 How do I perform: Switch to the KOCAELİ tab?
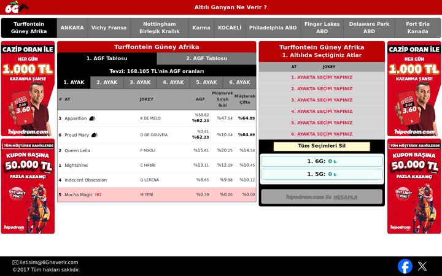[x=230, y=28]
